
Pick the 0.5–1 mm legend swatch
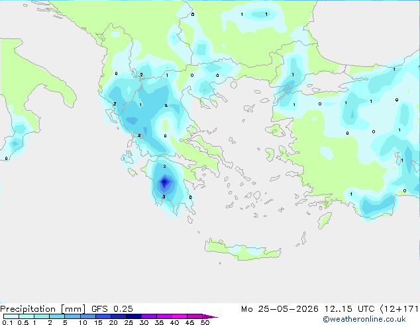click(x=26, y=316)
